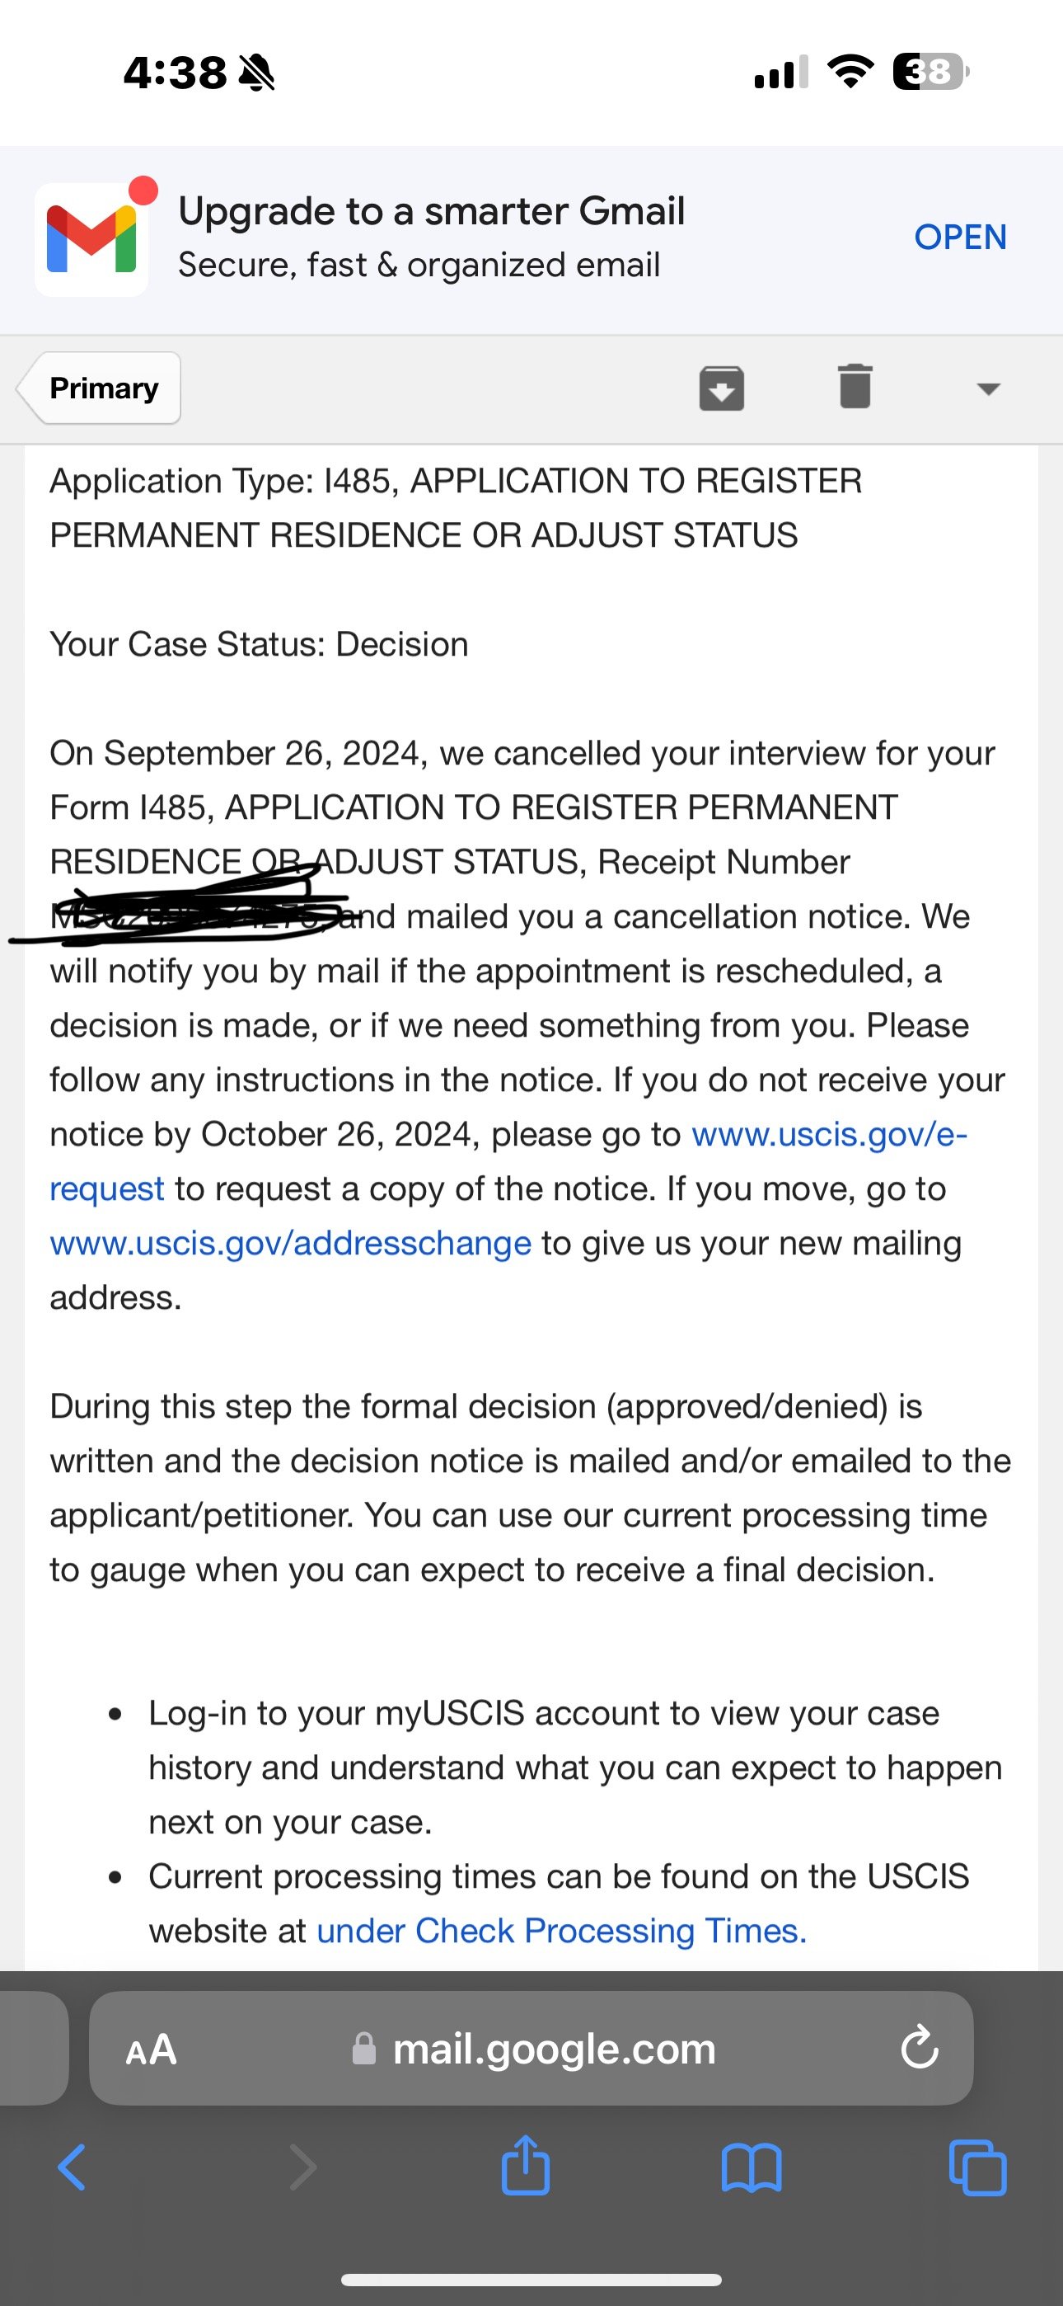The width and height of the screenshot is (1063, 2306).
Task: Tap the trash delete icon
Action: click(x=855, y=387)
